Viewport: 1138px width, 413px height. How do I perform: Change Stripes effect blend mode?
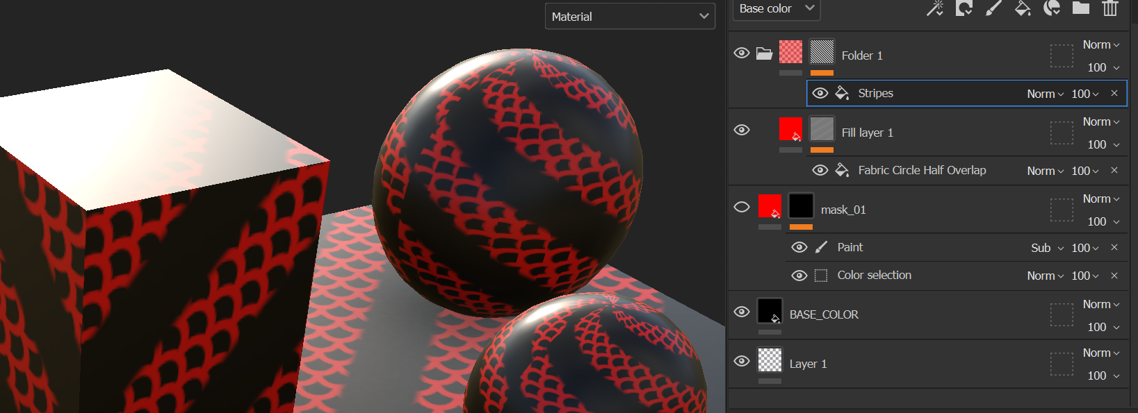click(1046, 94)
